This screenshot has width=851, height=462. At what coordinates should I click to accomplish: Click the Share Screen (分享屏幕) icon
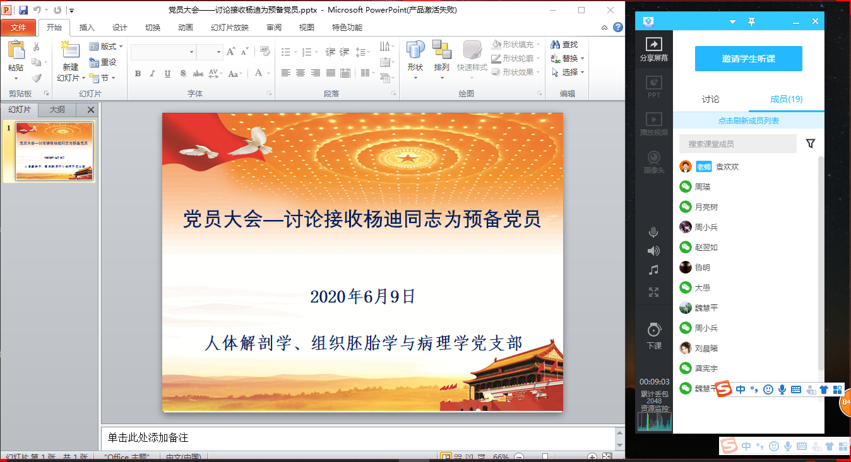653,45
